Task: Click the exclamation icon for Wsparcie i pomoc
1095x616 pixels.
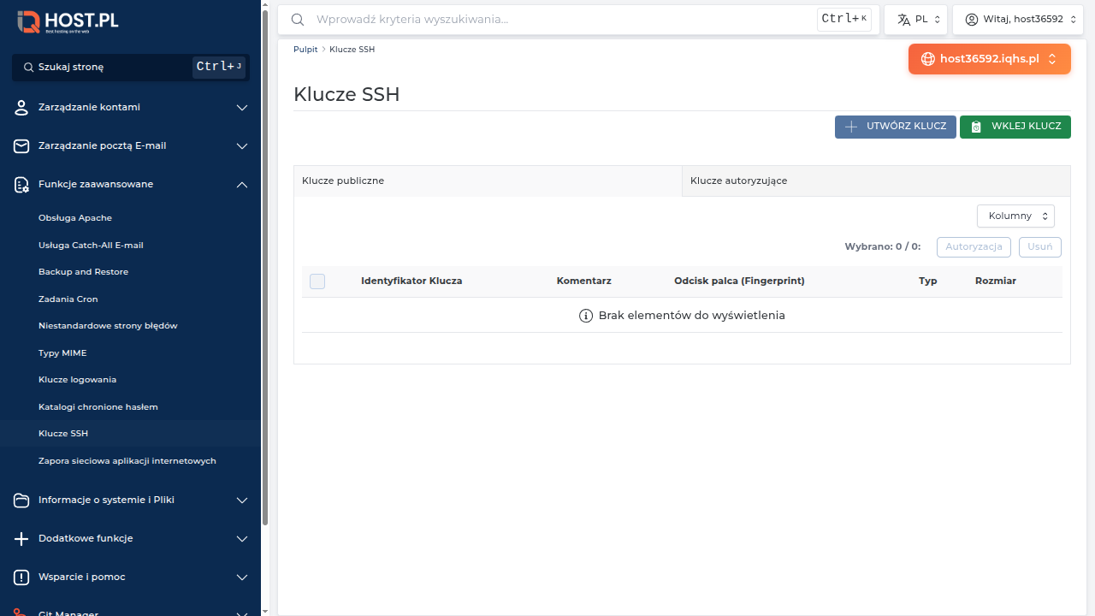Action: pos(21,577)
